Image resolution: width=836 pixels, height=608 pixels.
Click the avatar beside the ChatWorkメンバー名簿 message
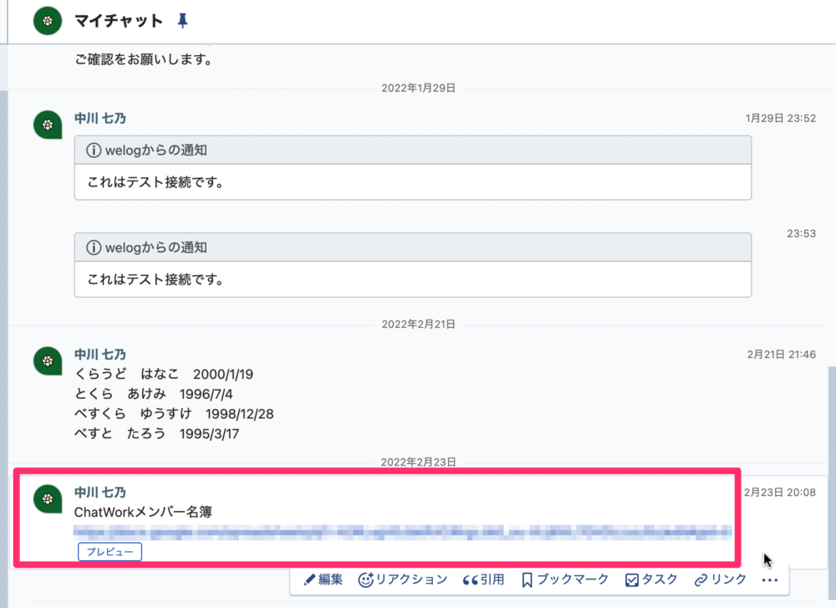[47, 501]
